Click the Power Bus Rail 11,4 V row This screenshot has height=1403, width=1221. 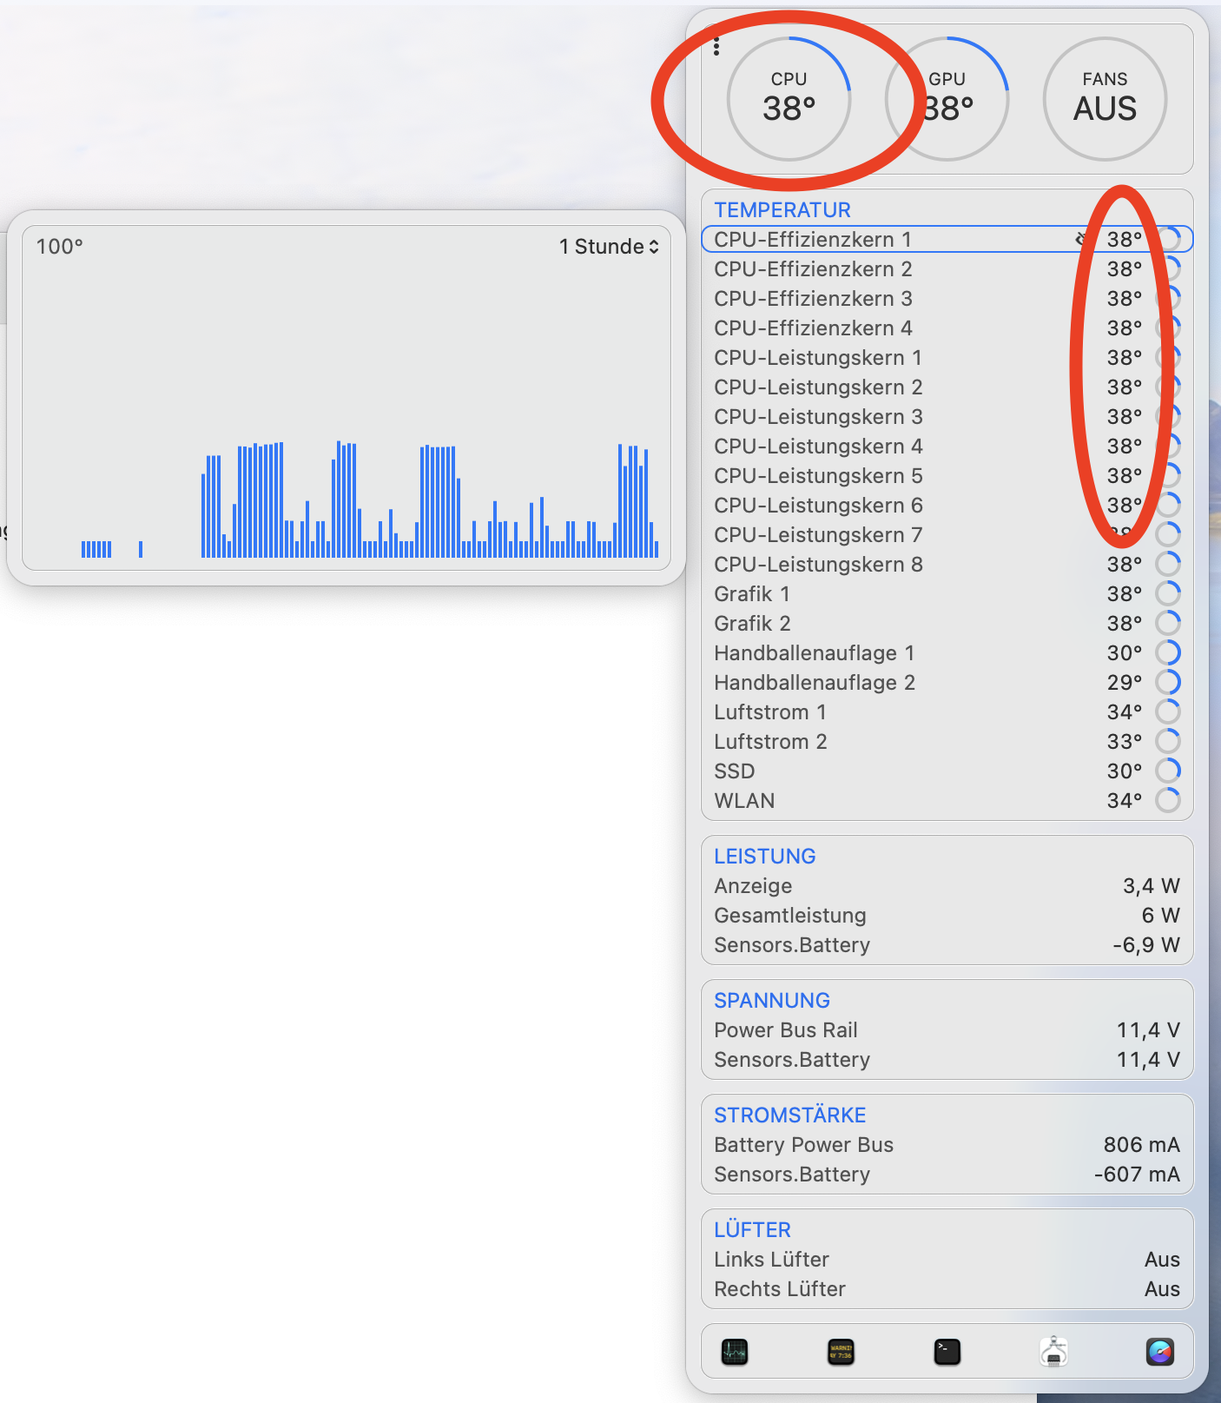tap(947, 1029)
